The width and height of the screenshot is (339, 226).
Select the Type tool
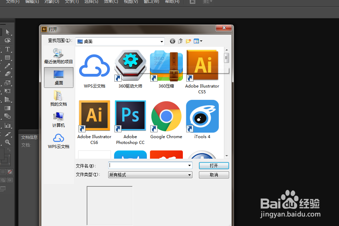pos(8,49)
